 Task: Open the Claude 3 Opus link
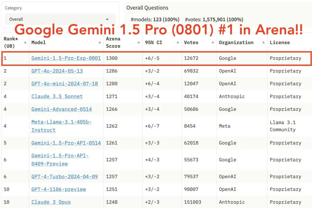pyautogui.click(x=51, y=202)
